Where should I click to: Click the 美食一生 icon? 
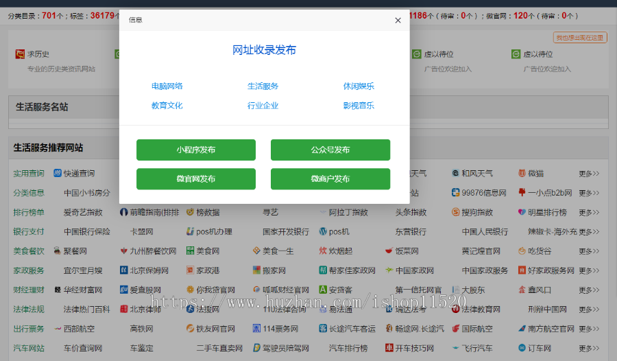pyautogui.click(x=256, y=251)
